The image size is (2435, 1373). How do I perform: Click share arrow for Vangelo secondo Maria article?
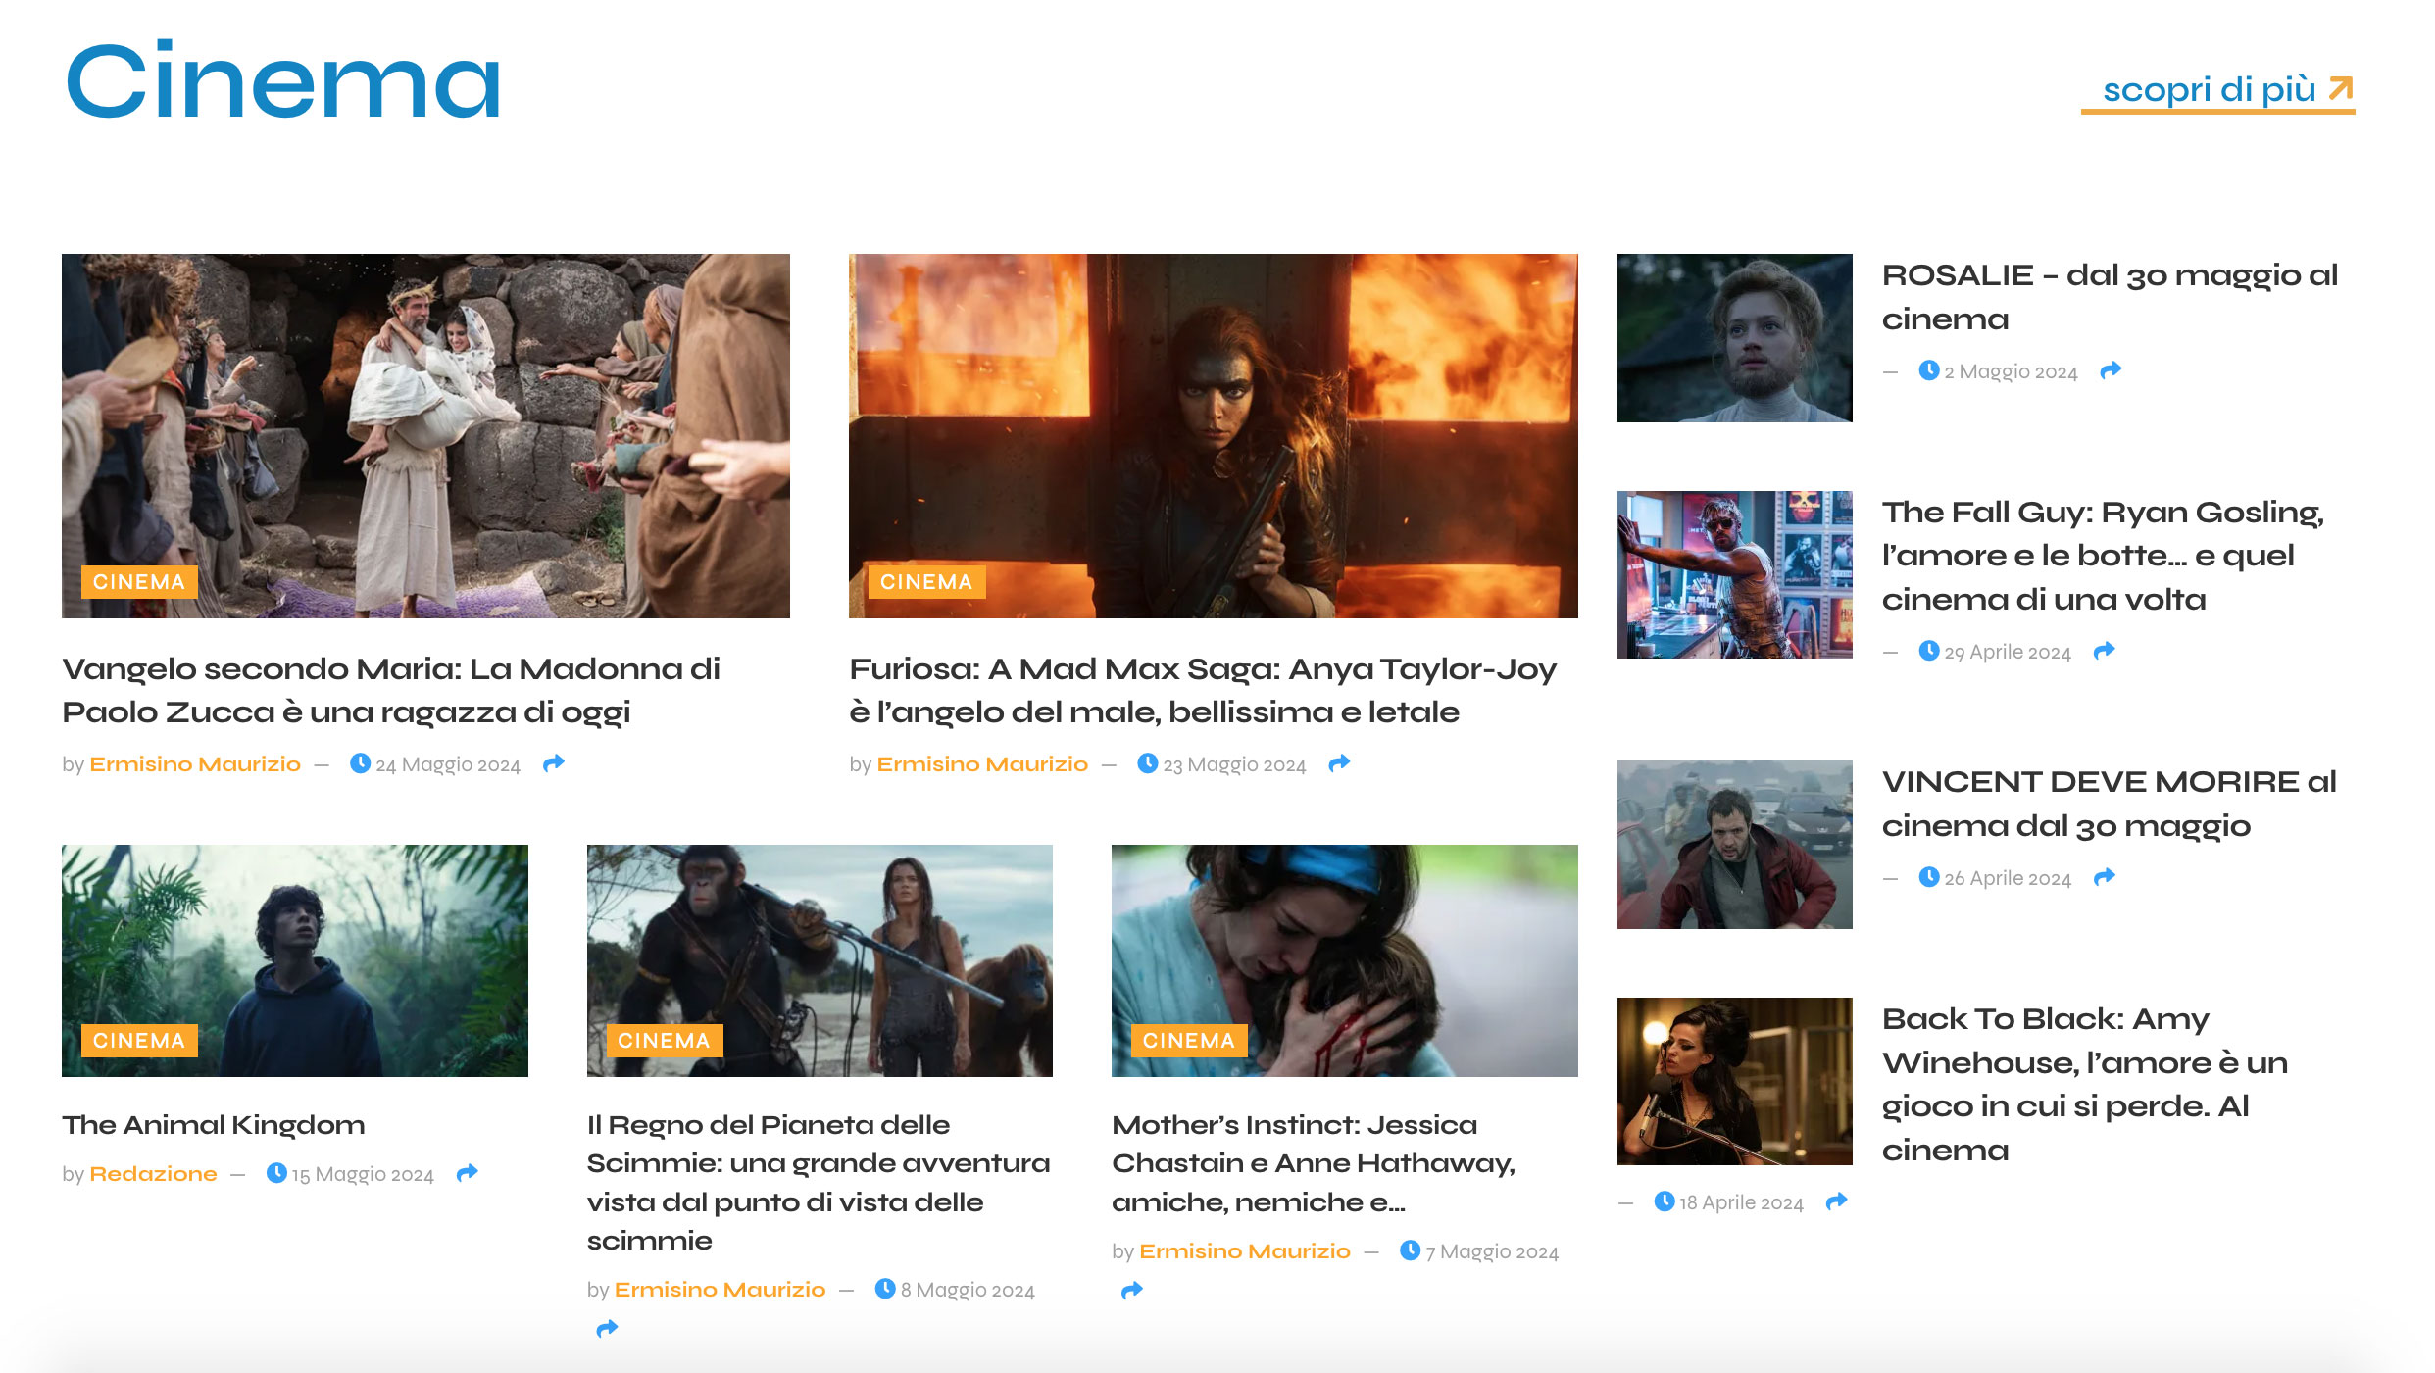(x=554, y=763)
